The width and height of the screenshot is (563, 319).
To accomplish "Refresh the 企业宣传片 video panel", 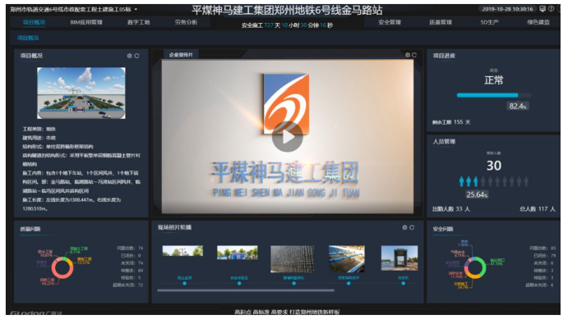I will pyautogui.click(x=414, y=55).
